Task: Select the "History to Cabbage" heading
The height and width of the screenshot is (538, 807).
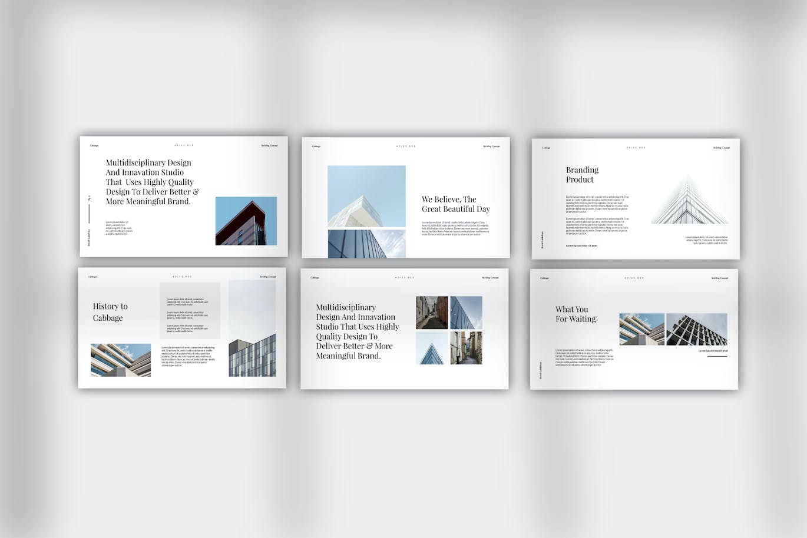Action: point(110,312)
